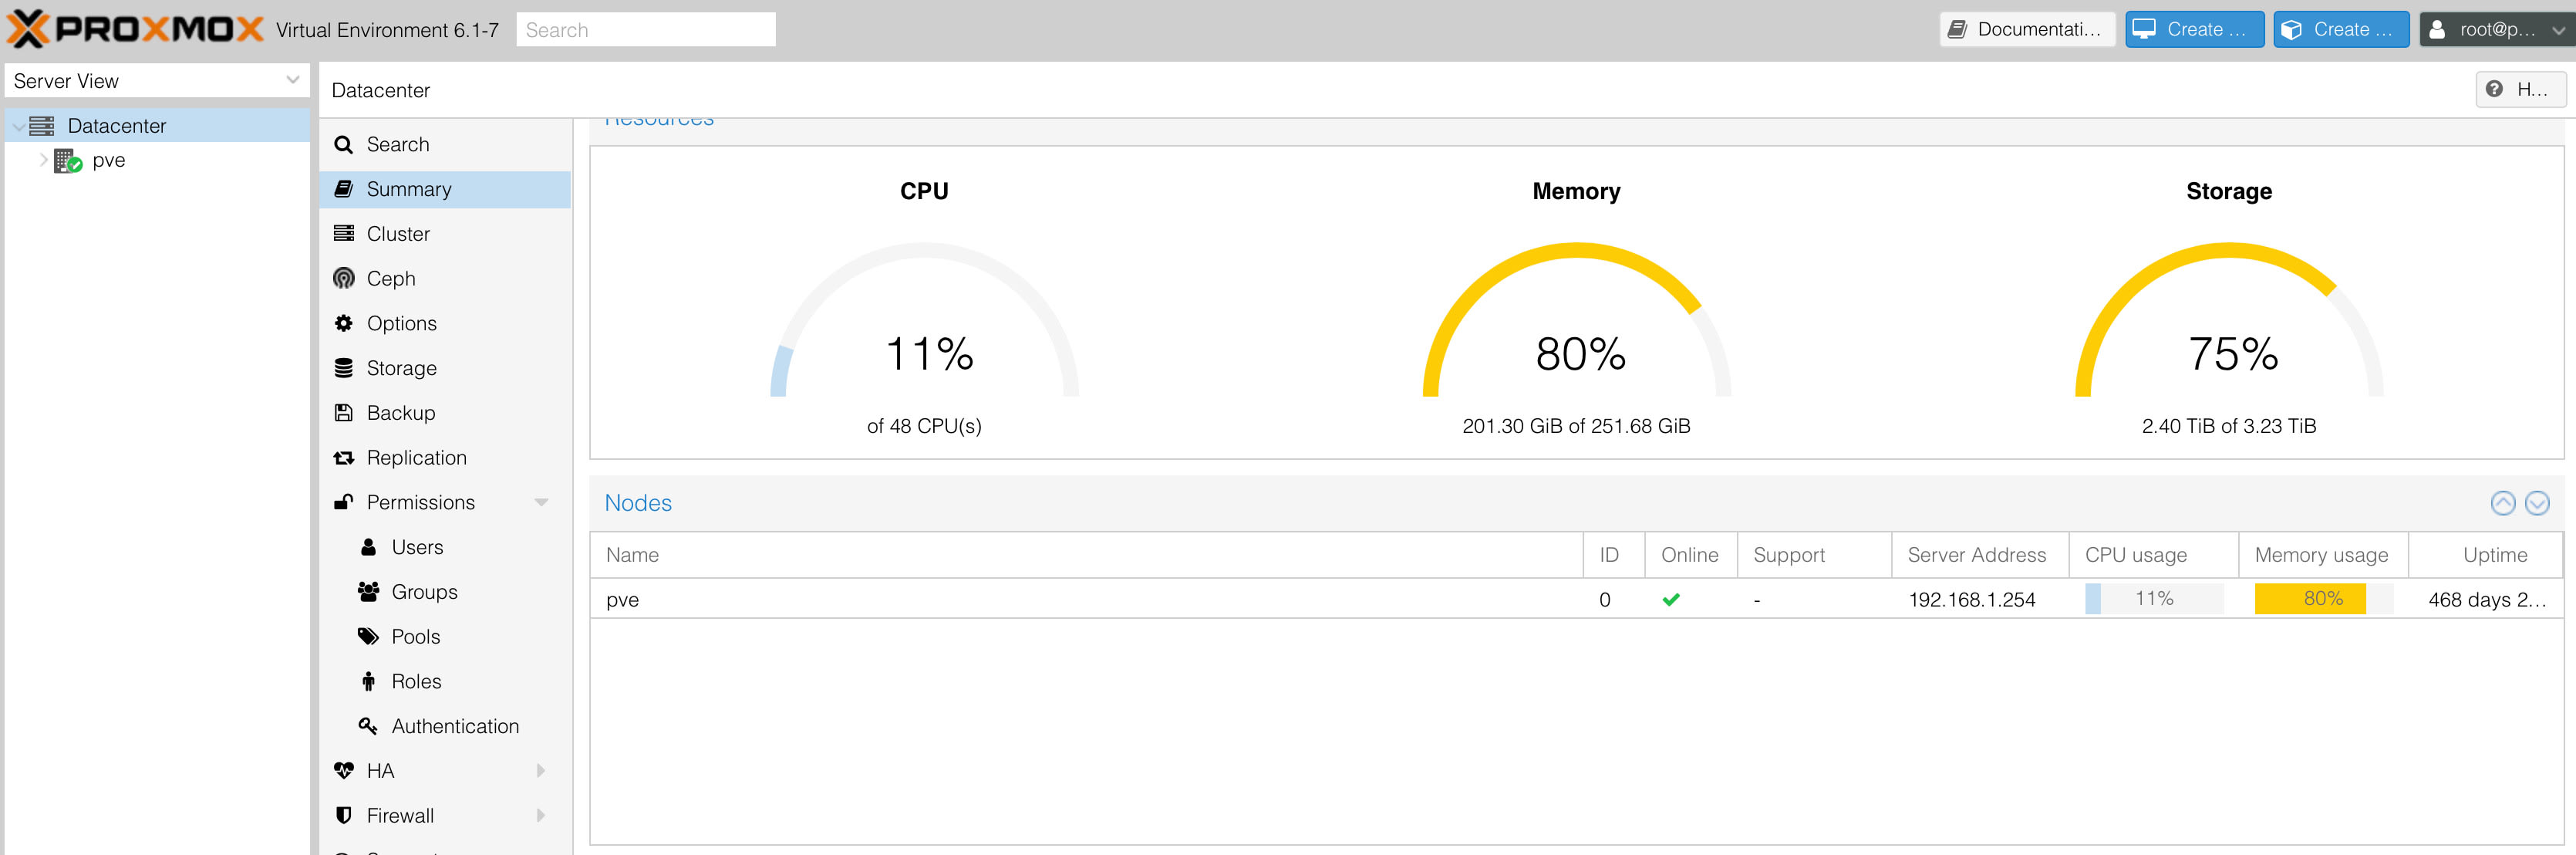Click the CPU usage gauge
The width and height of the screenshot is (2576, 855).
pyautogui.click(x=924, y=320)
